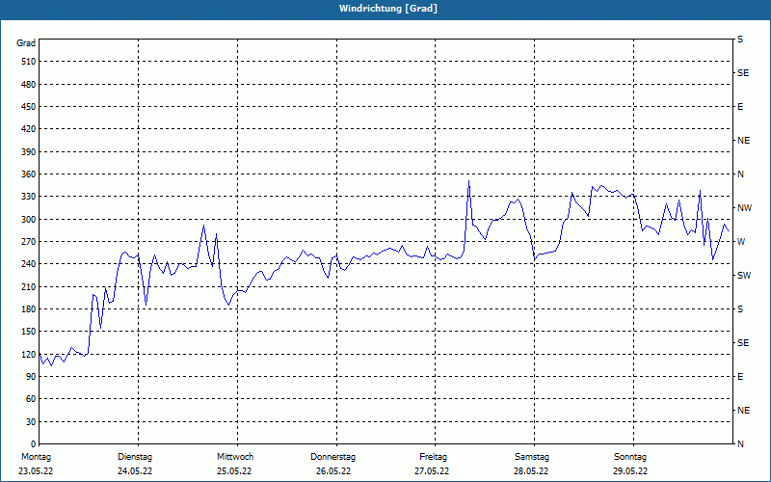Select the 'Sonntag' day label
The width and height of the screenshot is (771, 482).
(630, 457)
